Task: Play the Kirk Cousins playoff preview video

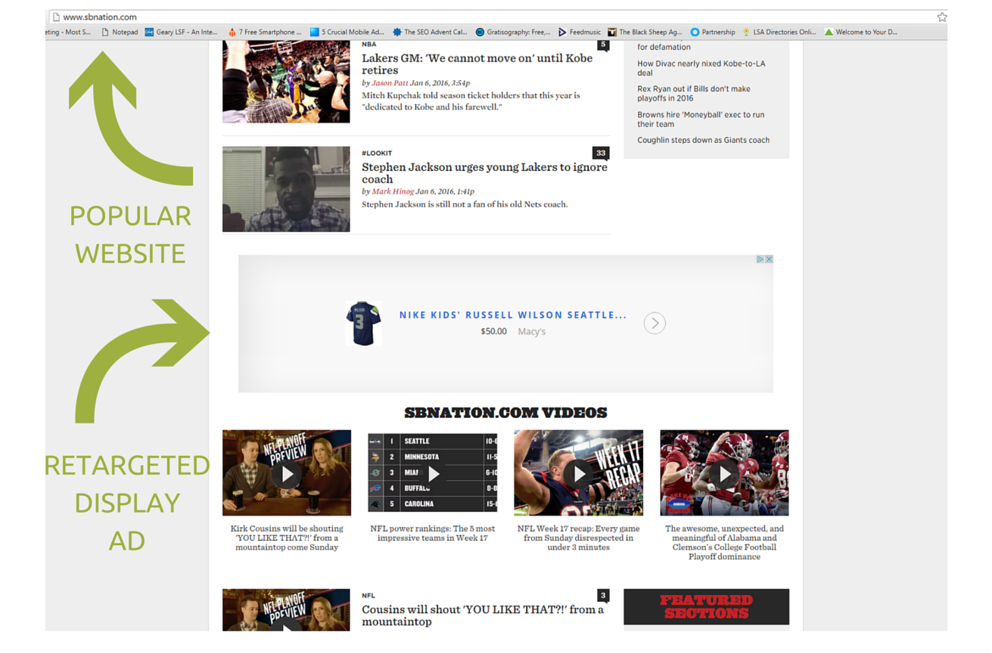Action: click(287, 473)
